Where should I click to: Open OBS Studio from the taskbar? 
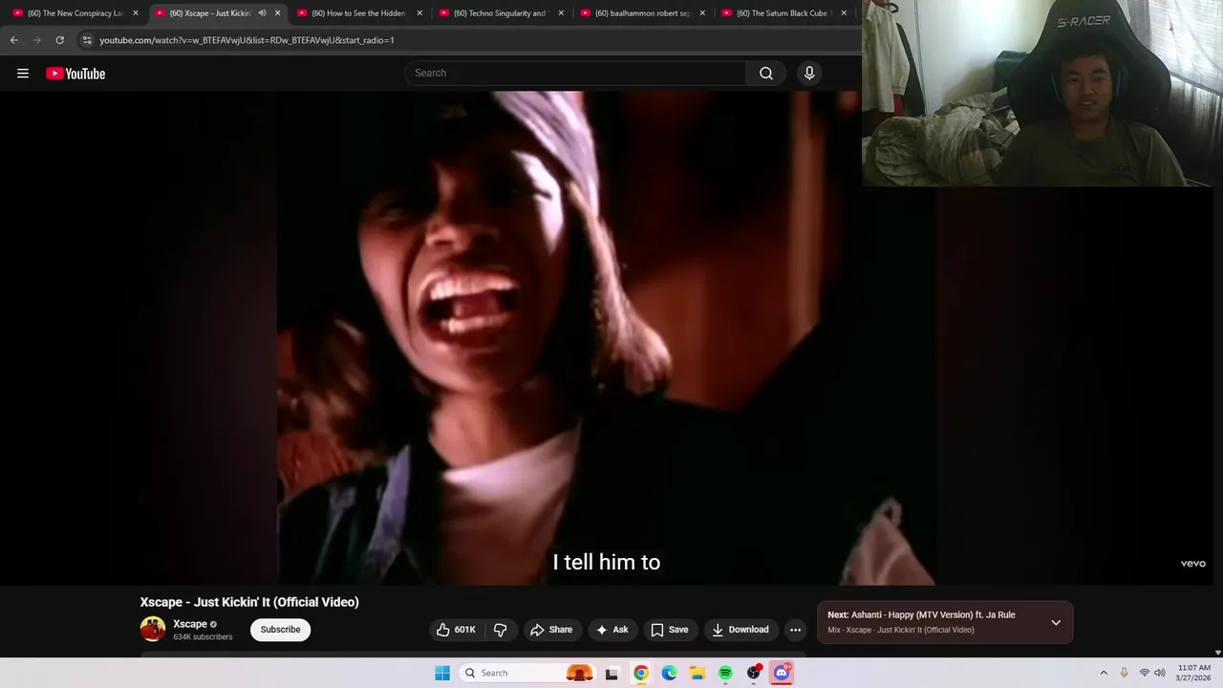754,673
